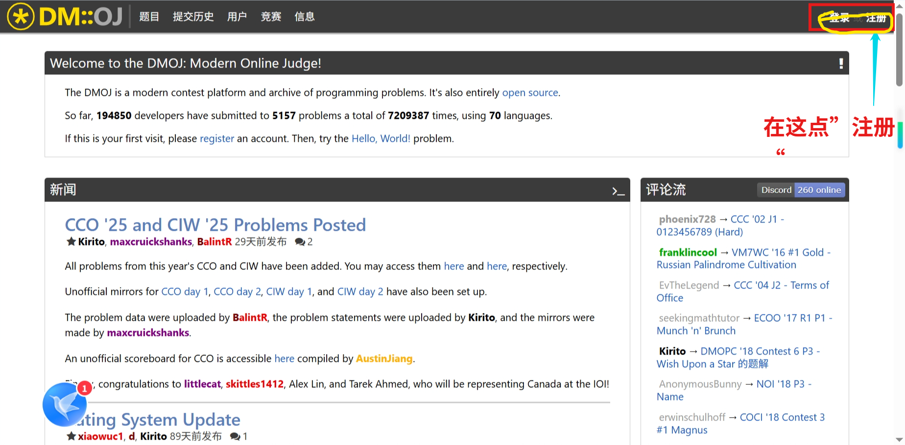Open littlecat's profile link
This screenshot has width=905, height=445.
pos(202,384)
